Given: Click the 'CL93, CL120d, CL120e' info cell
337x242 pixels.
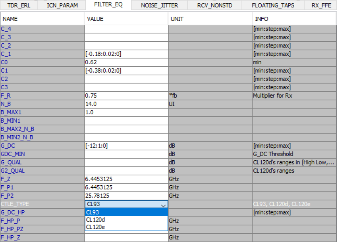Looking at the screenshot, I should [x=295, y=204].
